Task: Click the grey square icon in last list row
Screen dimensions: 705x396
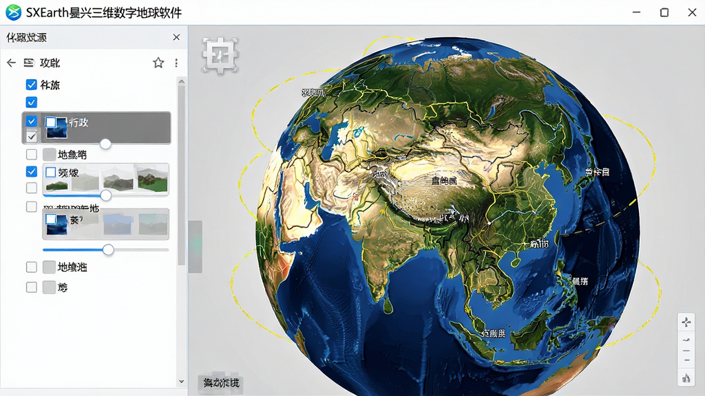Action: tap(49, 287)
